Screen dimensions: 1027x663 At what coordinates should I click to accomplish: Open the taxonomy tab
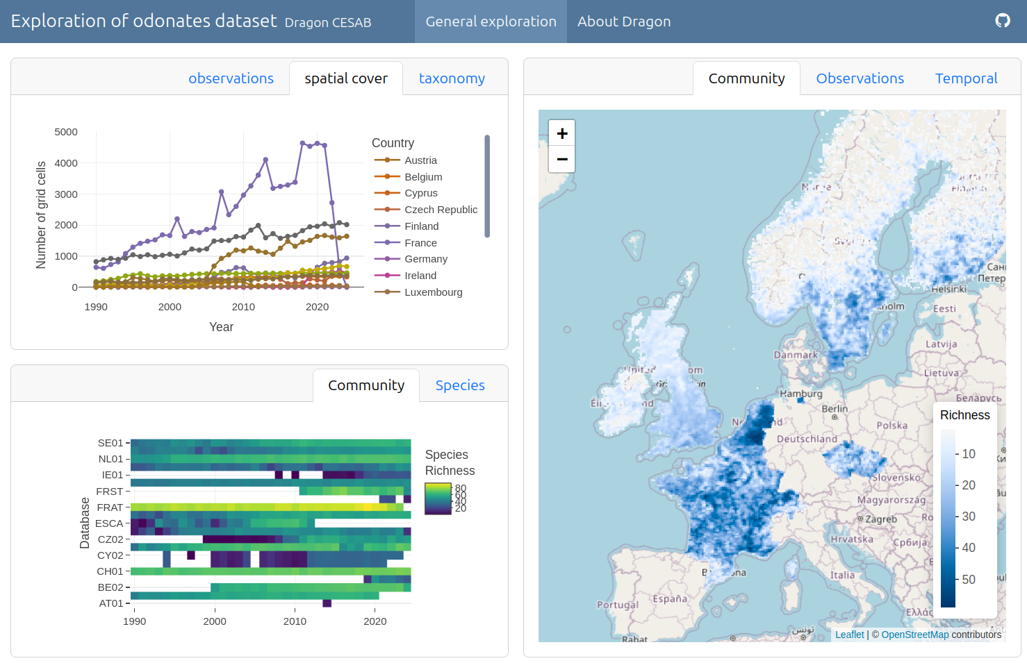[x=452, y=78]
